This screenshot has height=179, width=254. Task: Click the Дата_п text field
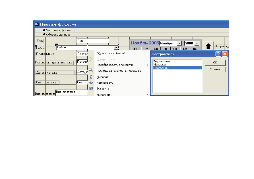pyautogui.click(x=82, y=72)
